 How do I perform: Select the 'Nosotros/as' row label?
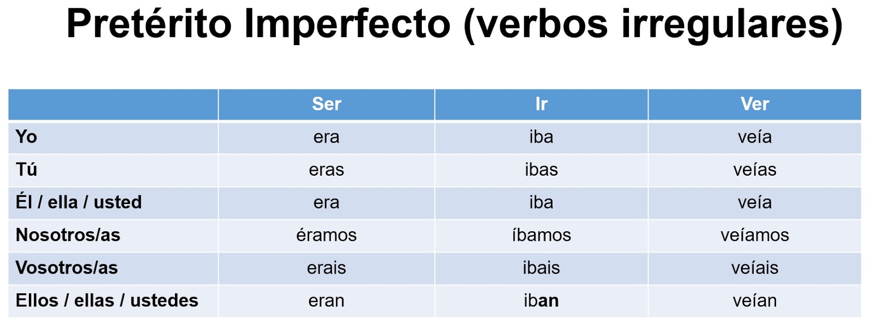point(68,235)
